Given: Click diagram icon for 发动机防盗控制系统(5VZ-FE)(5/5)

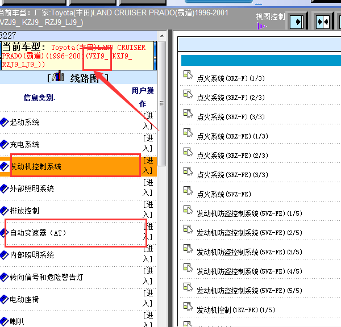Looking at the screenshot, I should pos(188,287).
